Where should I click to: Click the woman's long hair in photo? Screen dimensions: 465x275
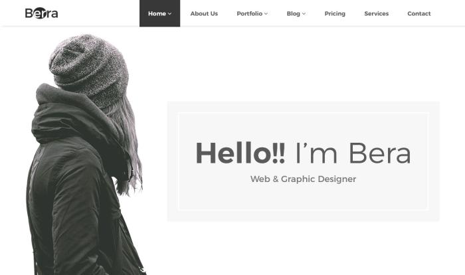[x=129, y=148]
